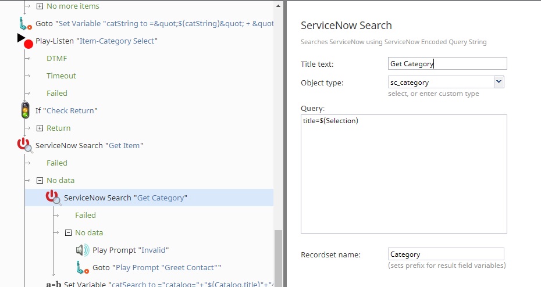Click the select, or enter custom type hint
Image resolution: width=541 pixels, height=287 pixels.
coord(433,94)
